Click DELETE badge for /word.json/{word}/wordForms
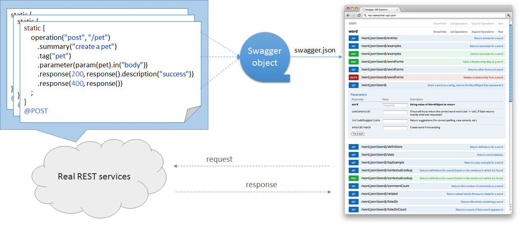This screenshot has height=225, width=520. tap(354, 77)
